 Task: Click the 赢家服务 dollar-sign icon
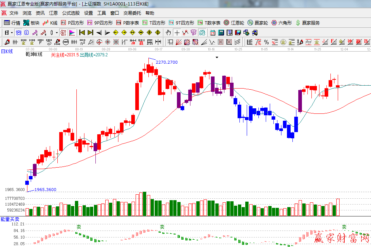[x=308, y=23]
